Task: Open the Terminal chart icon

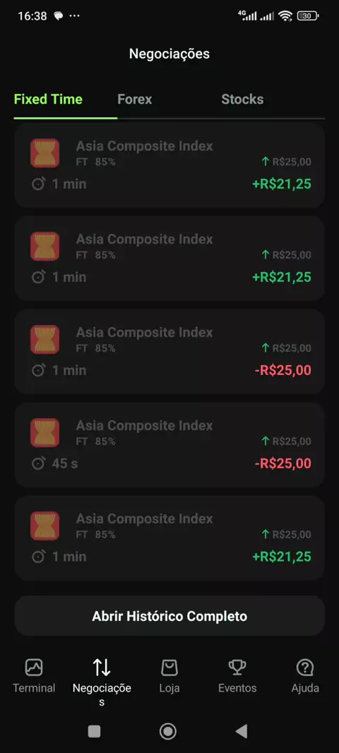Action: click(34, 667)
